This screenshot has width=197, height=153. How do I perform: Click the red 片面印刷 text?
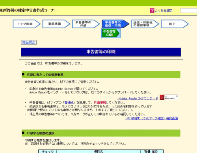click(100, 103)
